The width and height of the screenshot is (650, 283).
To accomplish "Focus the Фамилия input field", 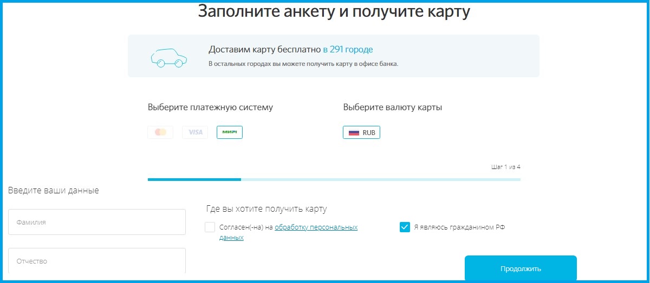I will 97,222.
